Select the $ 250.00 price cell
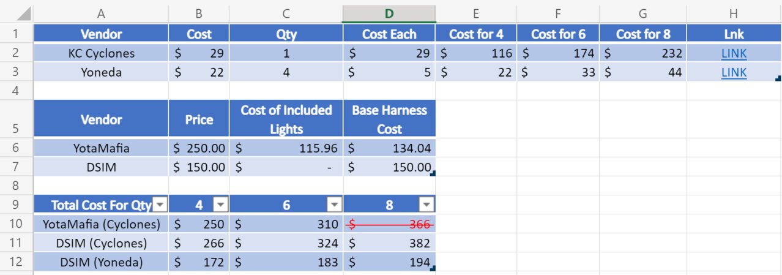Screen dimensions: 782x275 (x=199, y=148)
